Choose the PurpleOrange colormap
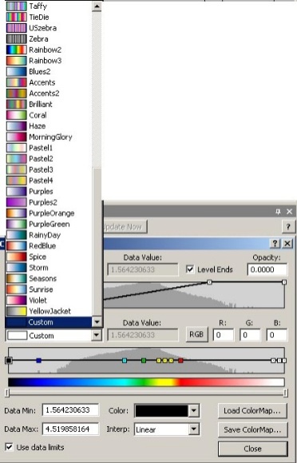The height and width of the screenshot is (463, 297). click(49, 214)
